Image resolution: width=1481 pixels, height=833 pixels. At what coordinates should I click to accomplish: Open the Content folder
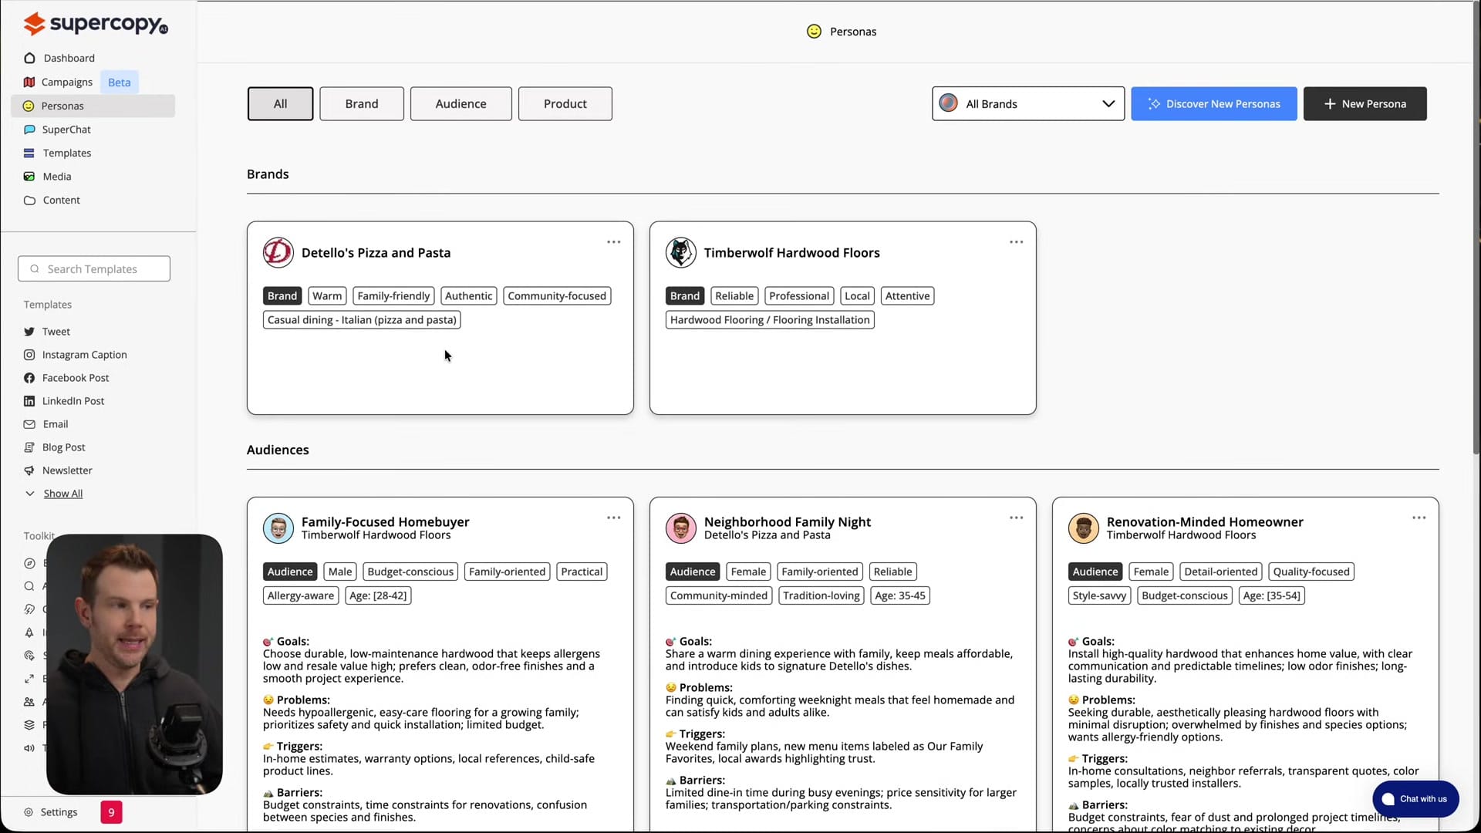click(x=52, y=200)
